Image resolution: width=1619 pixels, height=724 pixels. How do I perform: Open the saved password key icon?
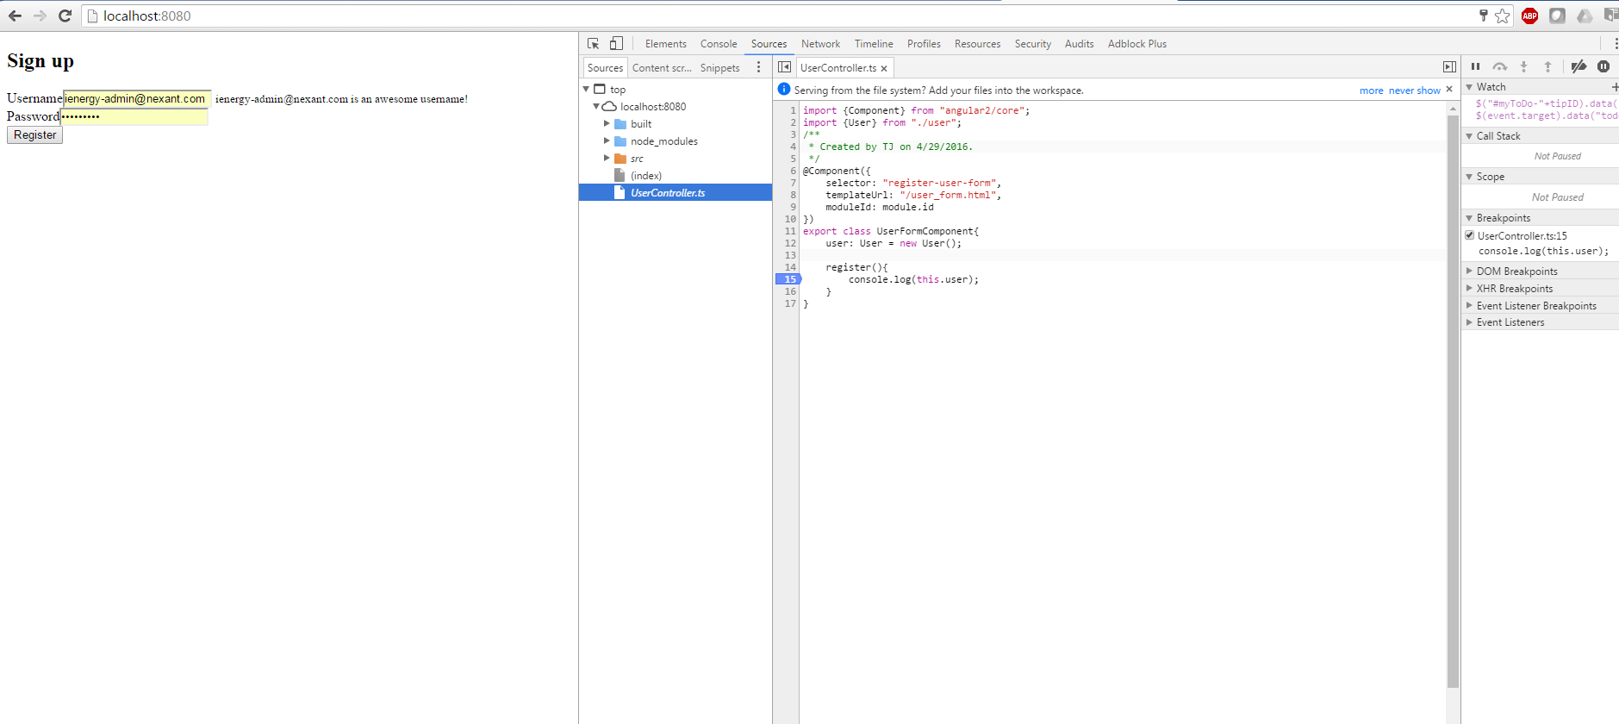tap(1483, 16)
